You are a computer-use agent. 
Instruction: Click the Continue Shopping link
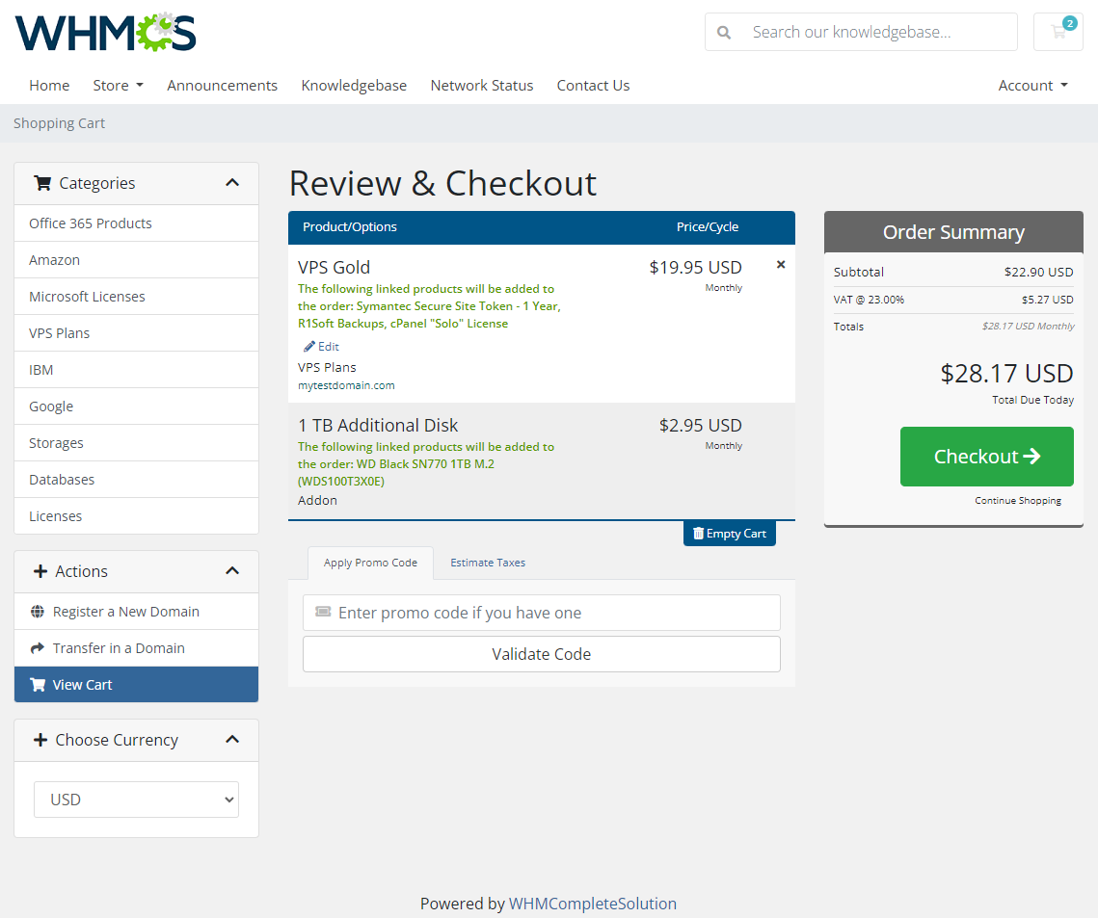(1018, 500)
